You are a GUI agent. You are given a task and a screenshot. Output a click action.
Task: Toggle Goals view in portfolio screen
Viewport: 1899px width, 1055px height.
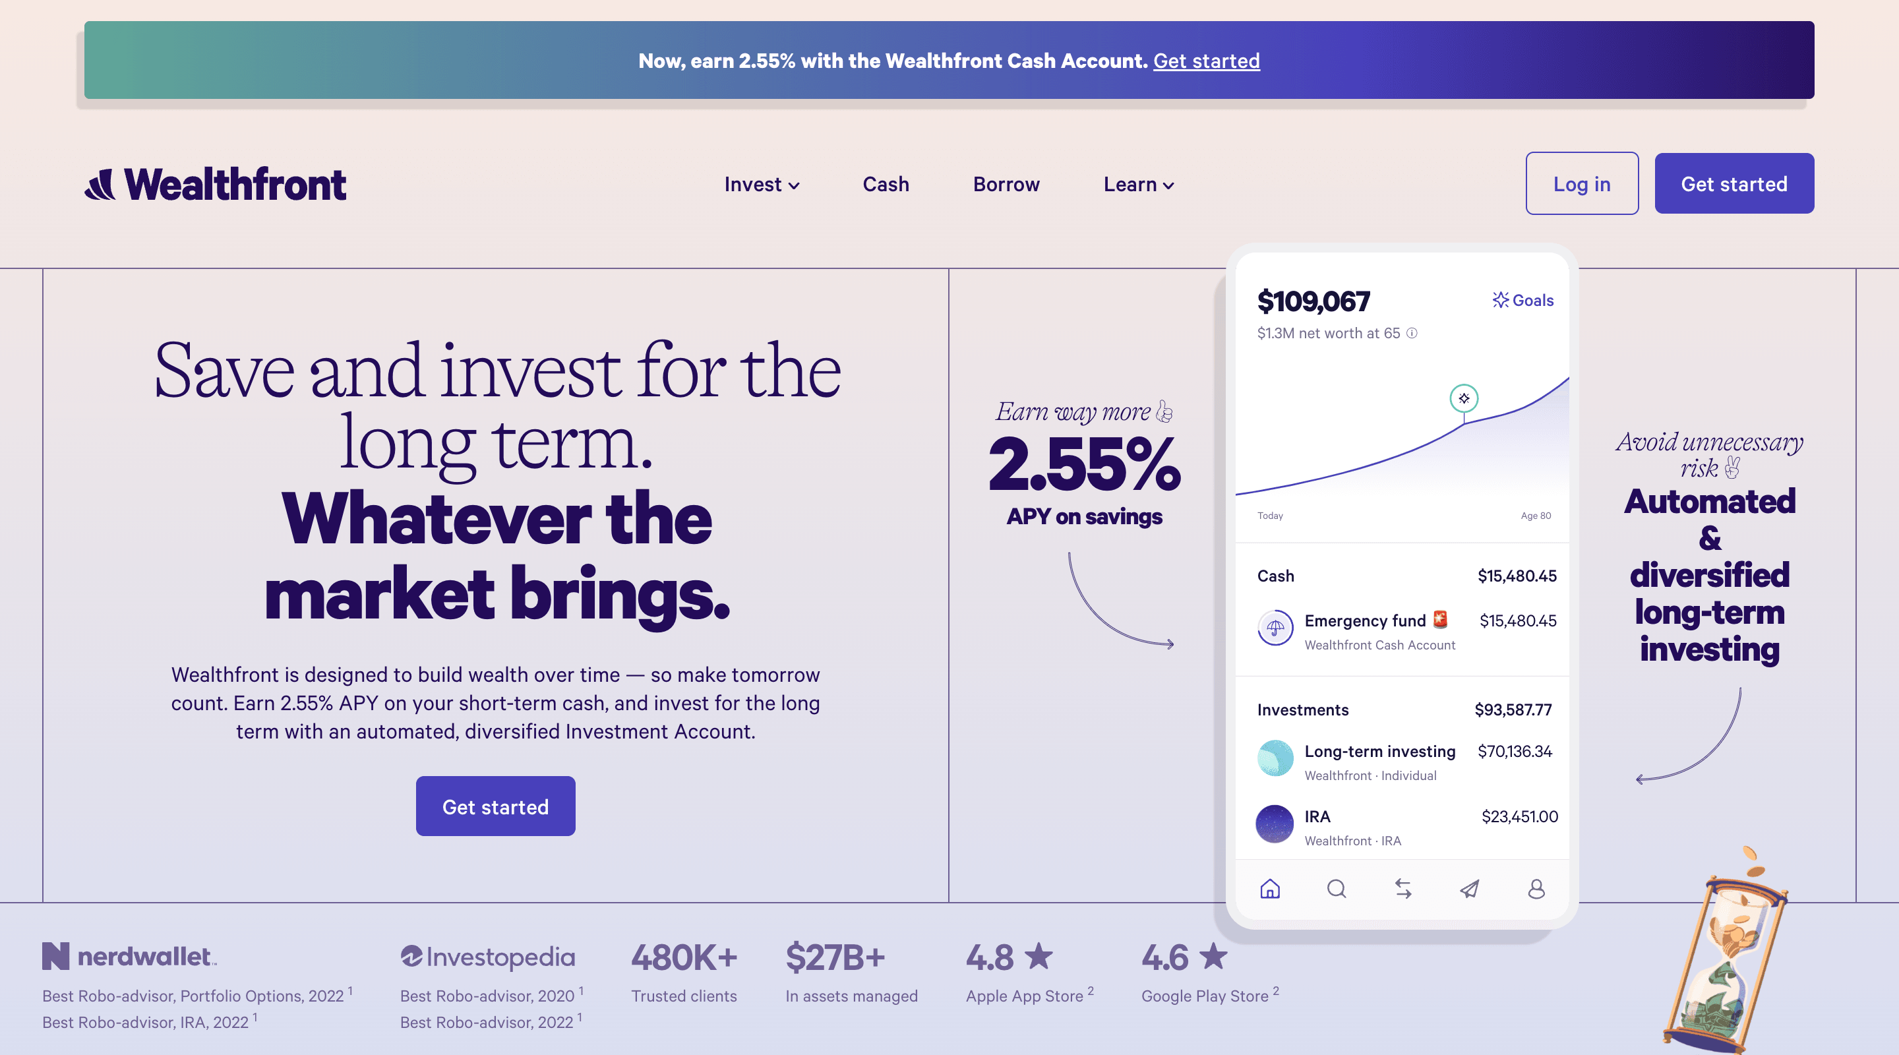(x=1522, y=299)
